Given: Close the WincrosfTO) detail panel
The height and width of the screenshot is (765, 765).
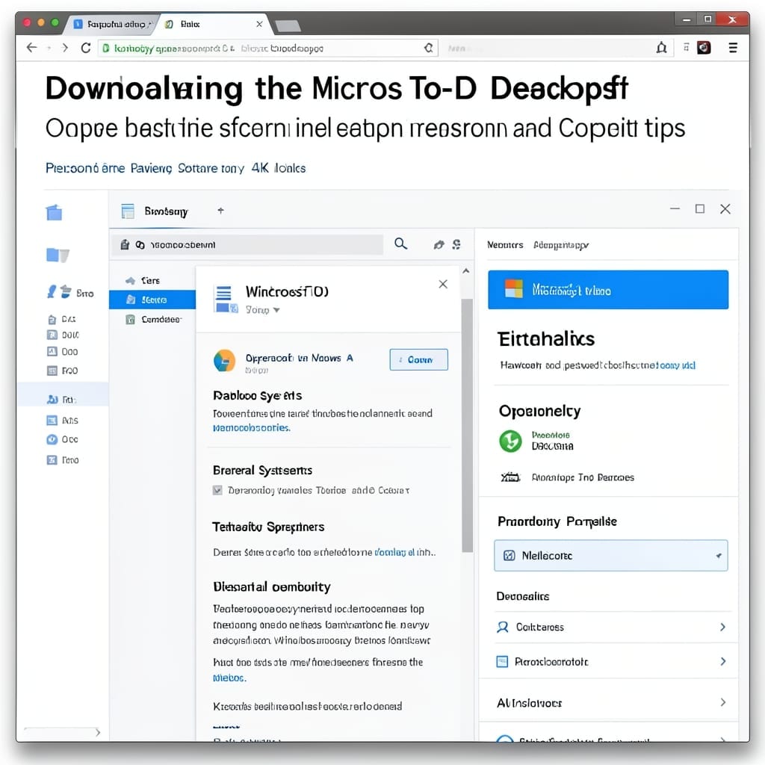Looking at the screenshot, I should [443, 284].
